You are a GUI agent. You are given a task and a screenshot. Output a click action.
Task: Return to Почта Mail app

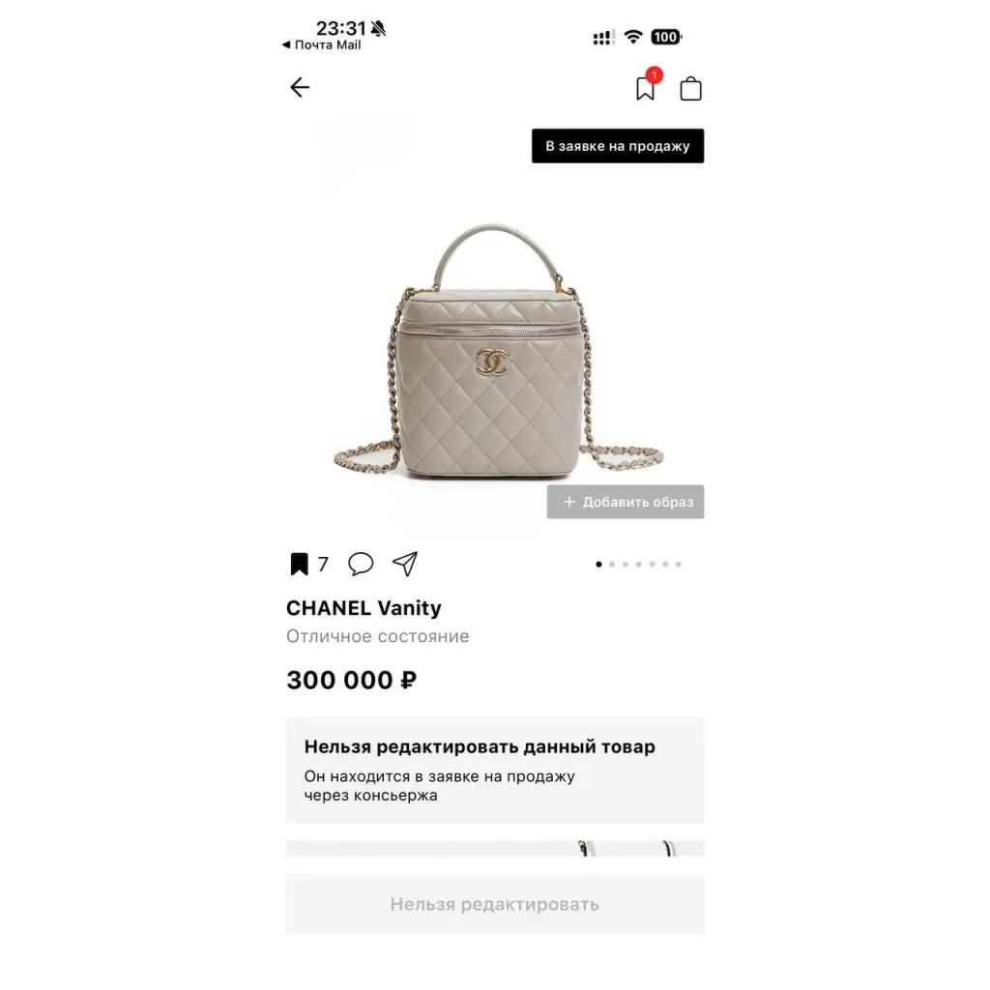pos(321,44)
